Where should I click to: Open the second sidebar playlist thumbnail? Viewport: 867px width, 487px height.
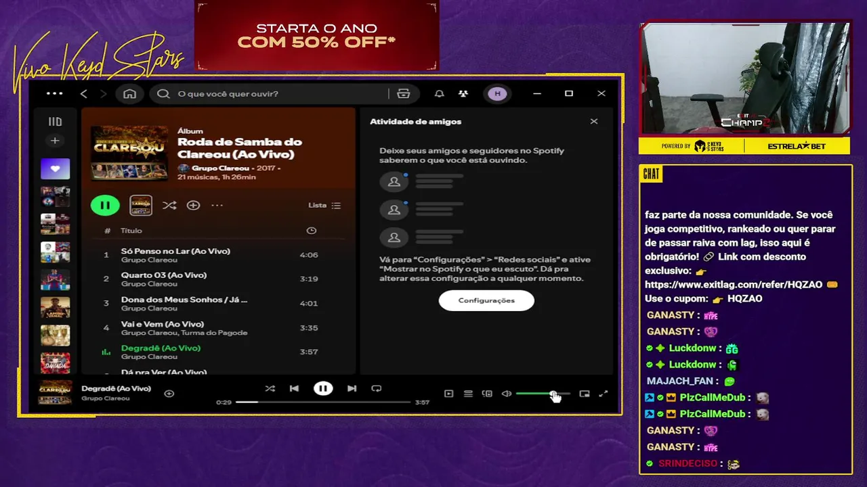click(x=55, y=197)
